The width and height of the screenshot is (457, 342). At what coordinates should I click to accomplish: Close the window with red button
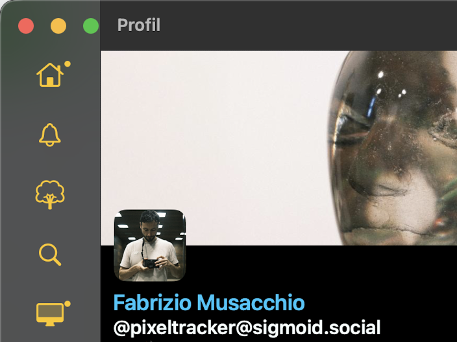click(26, 26)
